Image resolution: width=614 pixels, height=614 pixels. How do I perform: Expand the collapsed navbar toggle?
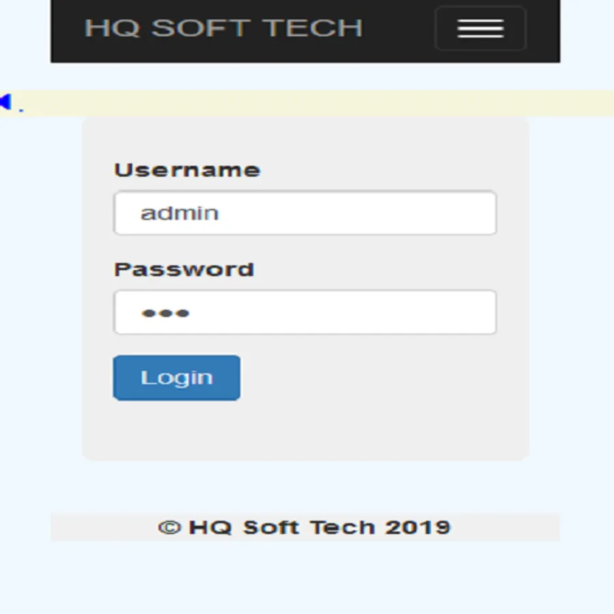click(480, 28)
